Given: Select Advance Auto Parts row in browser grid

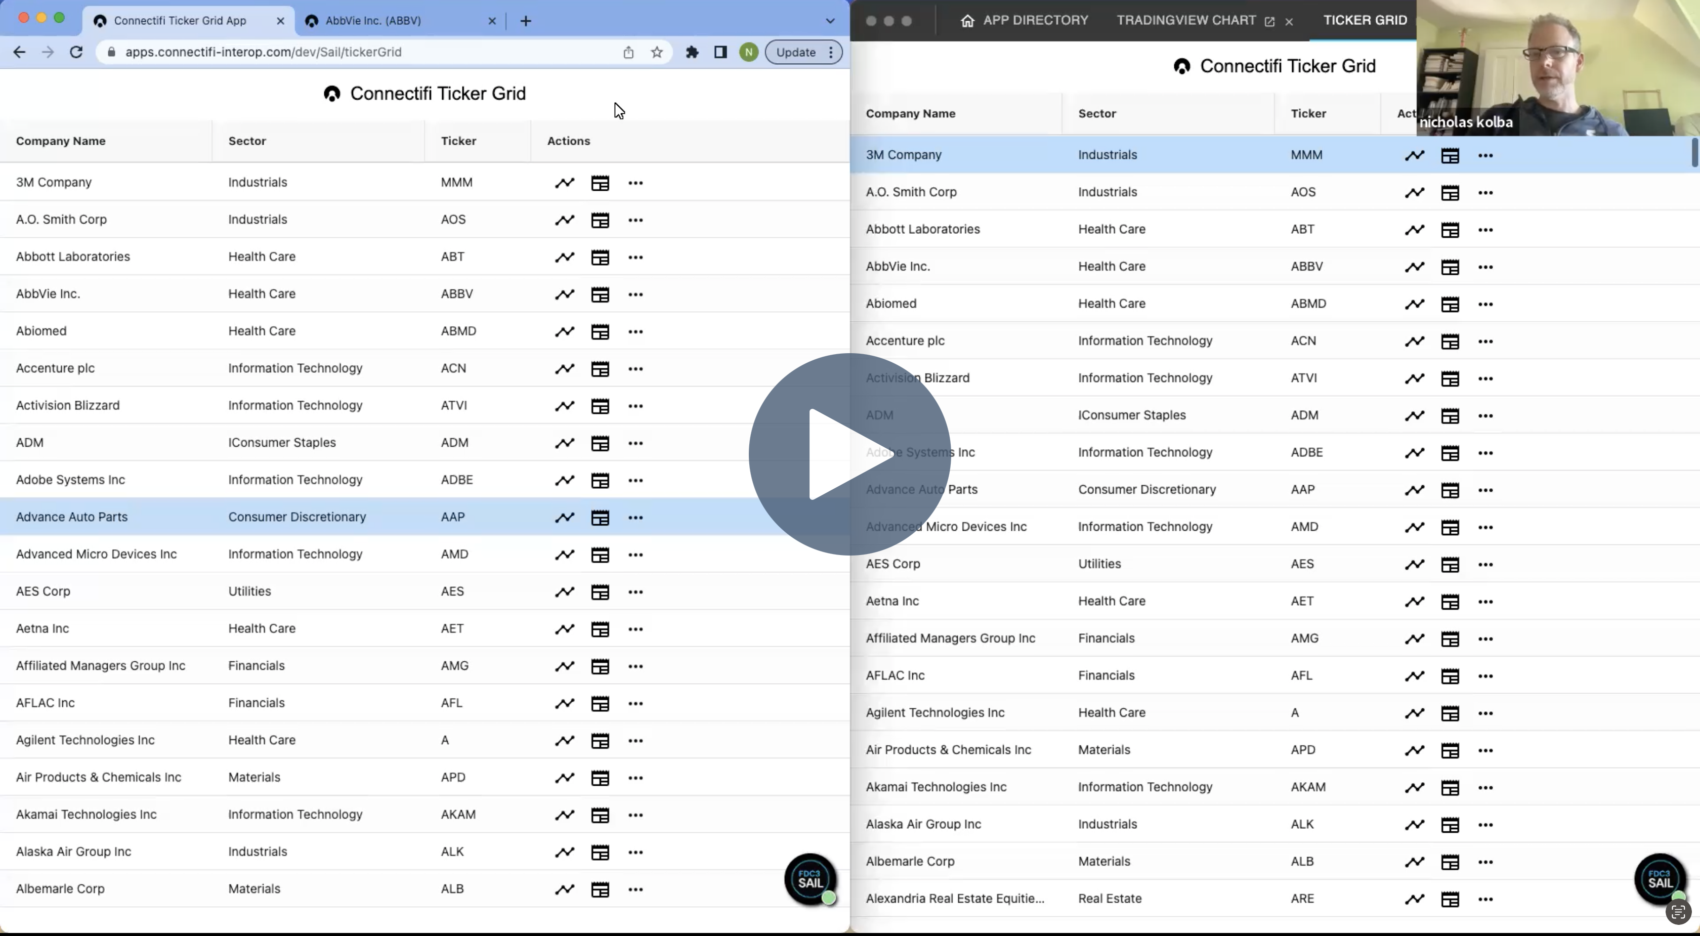Looking at the screenshot, I should (x=424, y=517).
